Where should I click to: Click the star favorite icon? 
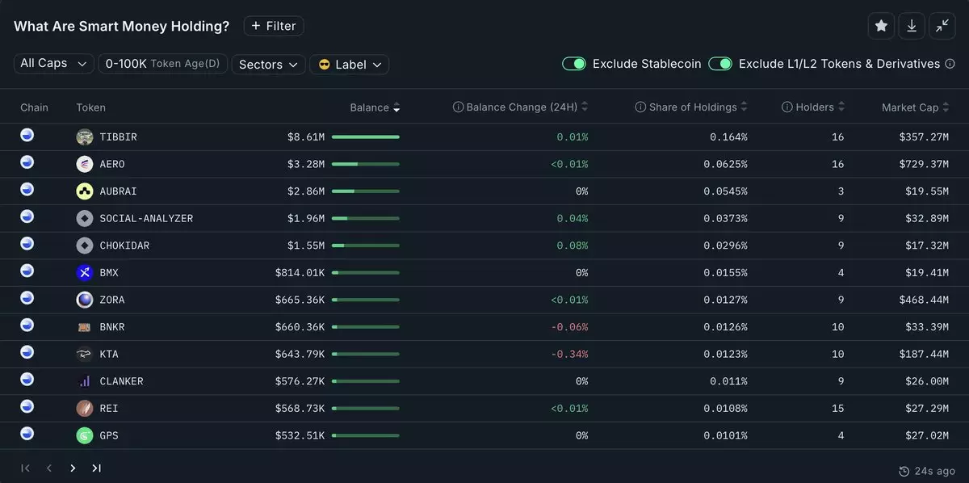pyautogui.click(x=881, y=26)
